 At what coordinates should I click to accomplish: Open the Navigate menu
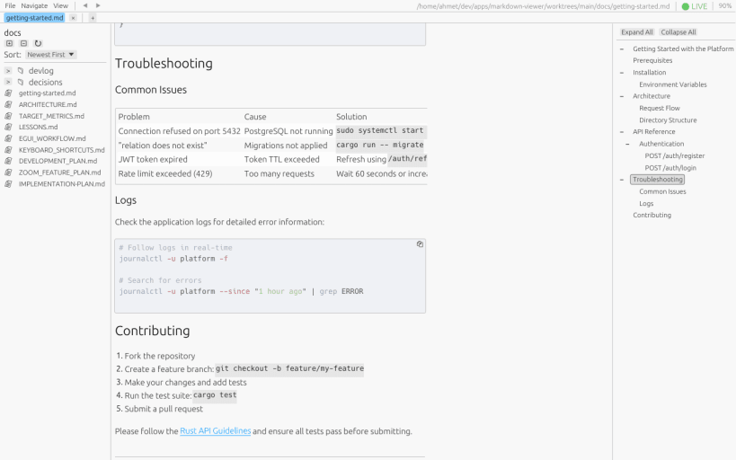pyautogui.click(x=34, y=5)
